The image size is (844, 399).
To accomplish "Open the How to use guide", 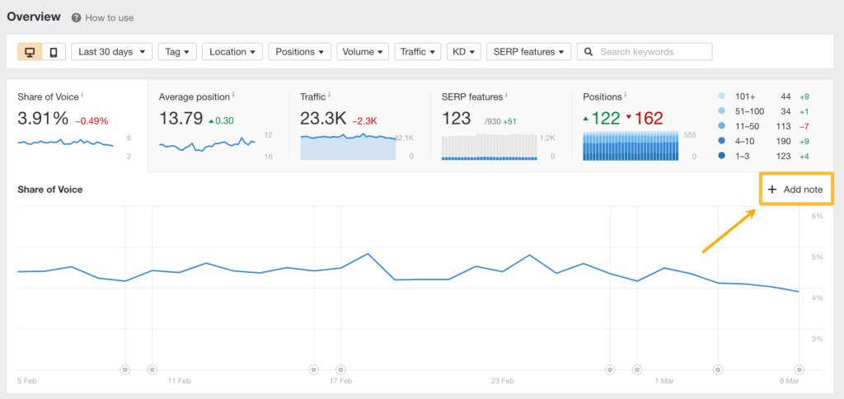I will tap(109, 17).
